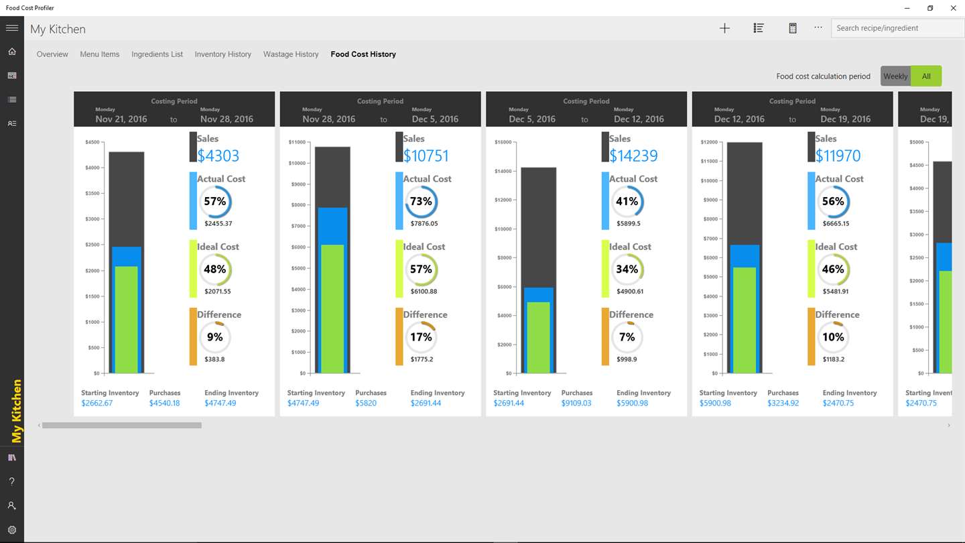Click Starting Inventory value $2662.67
This screenshot has height=543, width=965.
point(97,404)
